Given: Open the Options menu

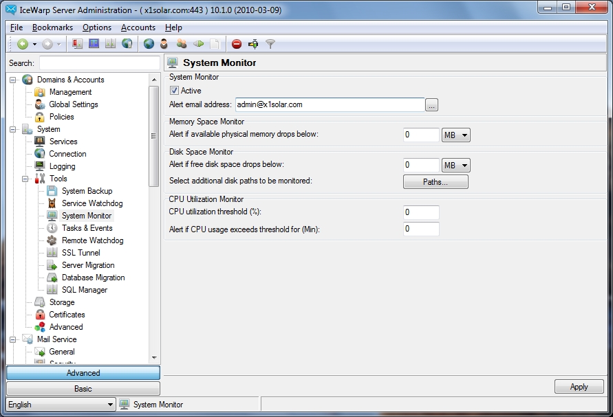Looking at the screenshot, I should [x=96, y=27].
